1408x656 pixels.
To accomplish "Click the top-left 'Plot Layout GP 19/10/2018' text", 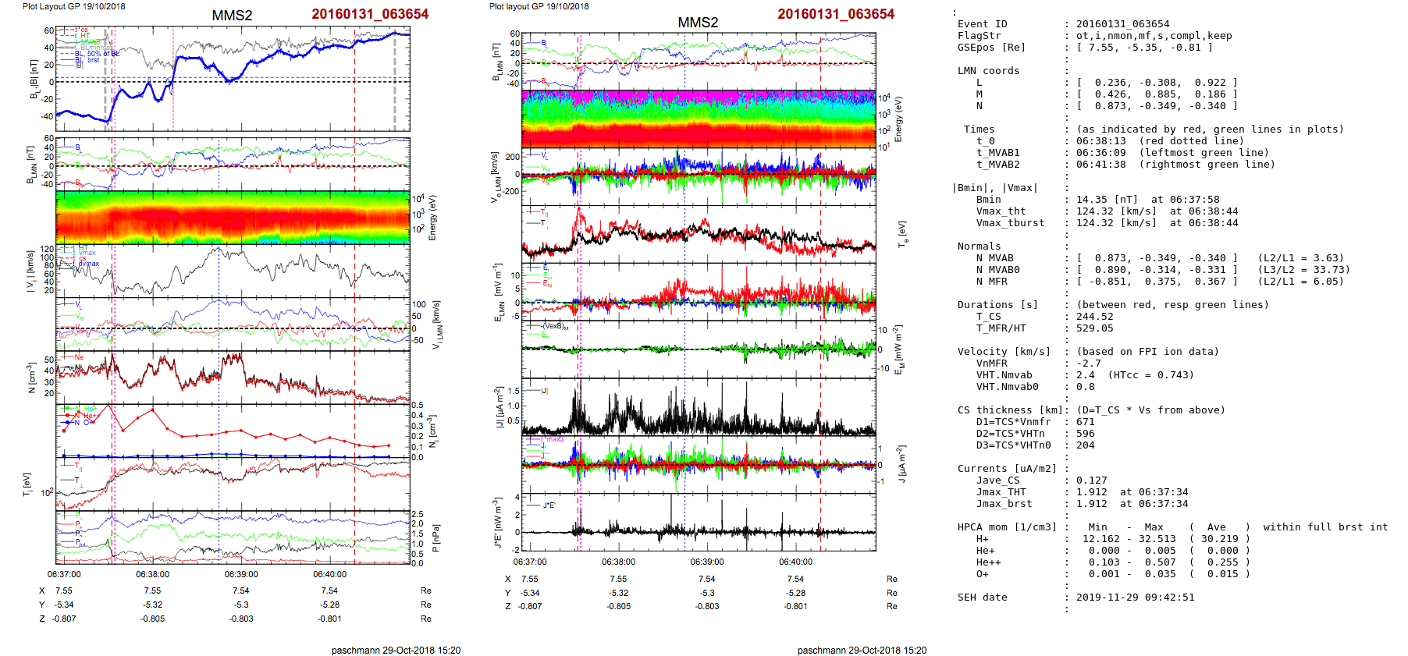I will click(73, 6).
